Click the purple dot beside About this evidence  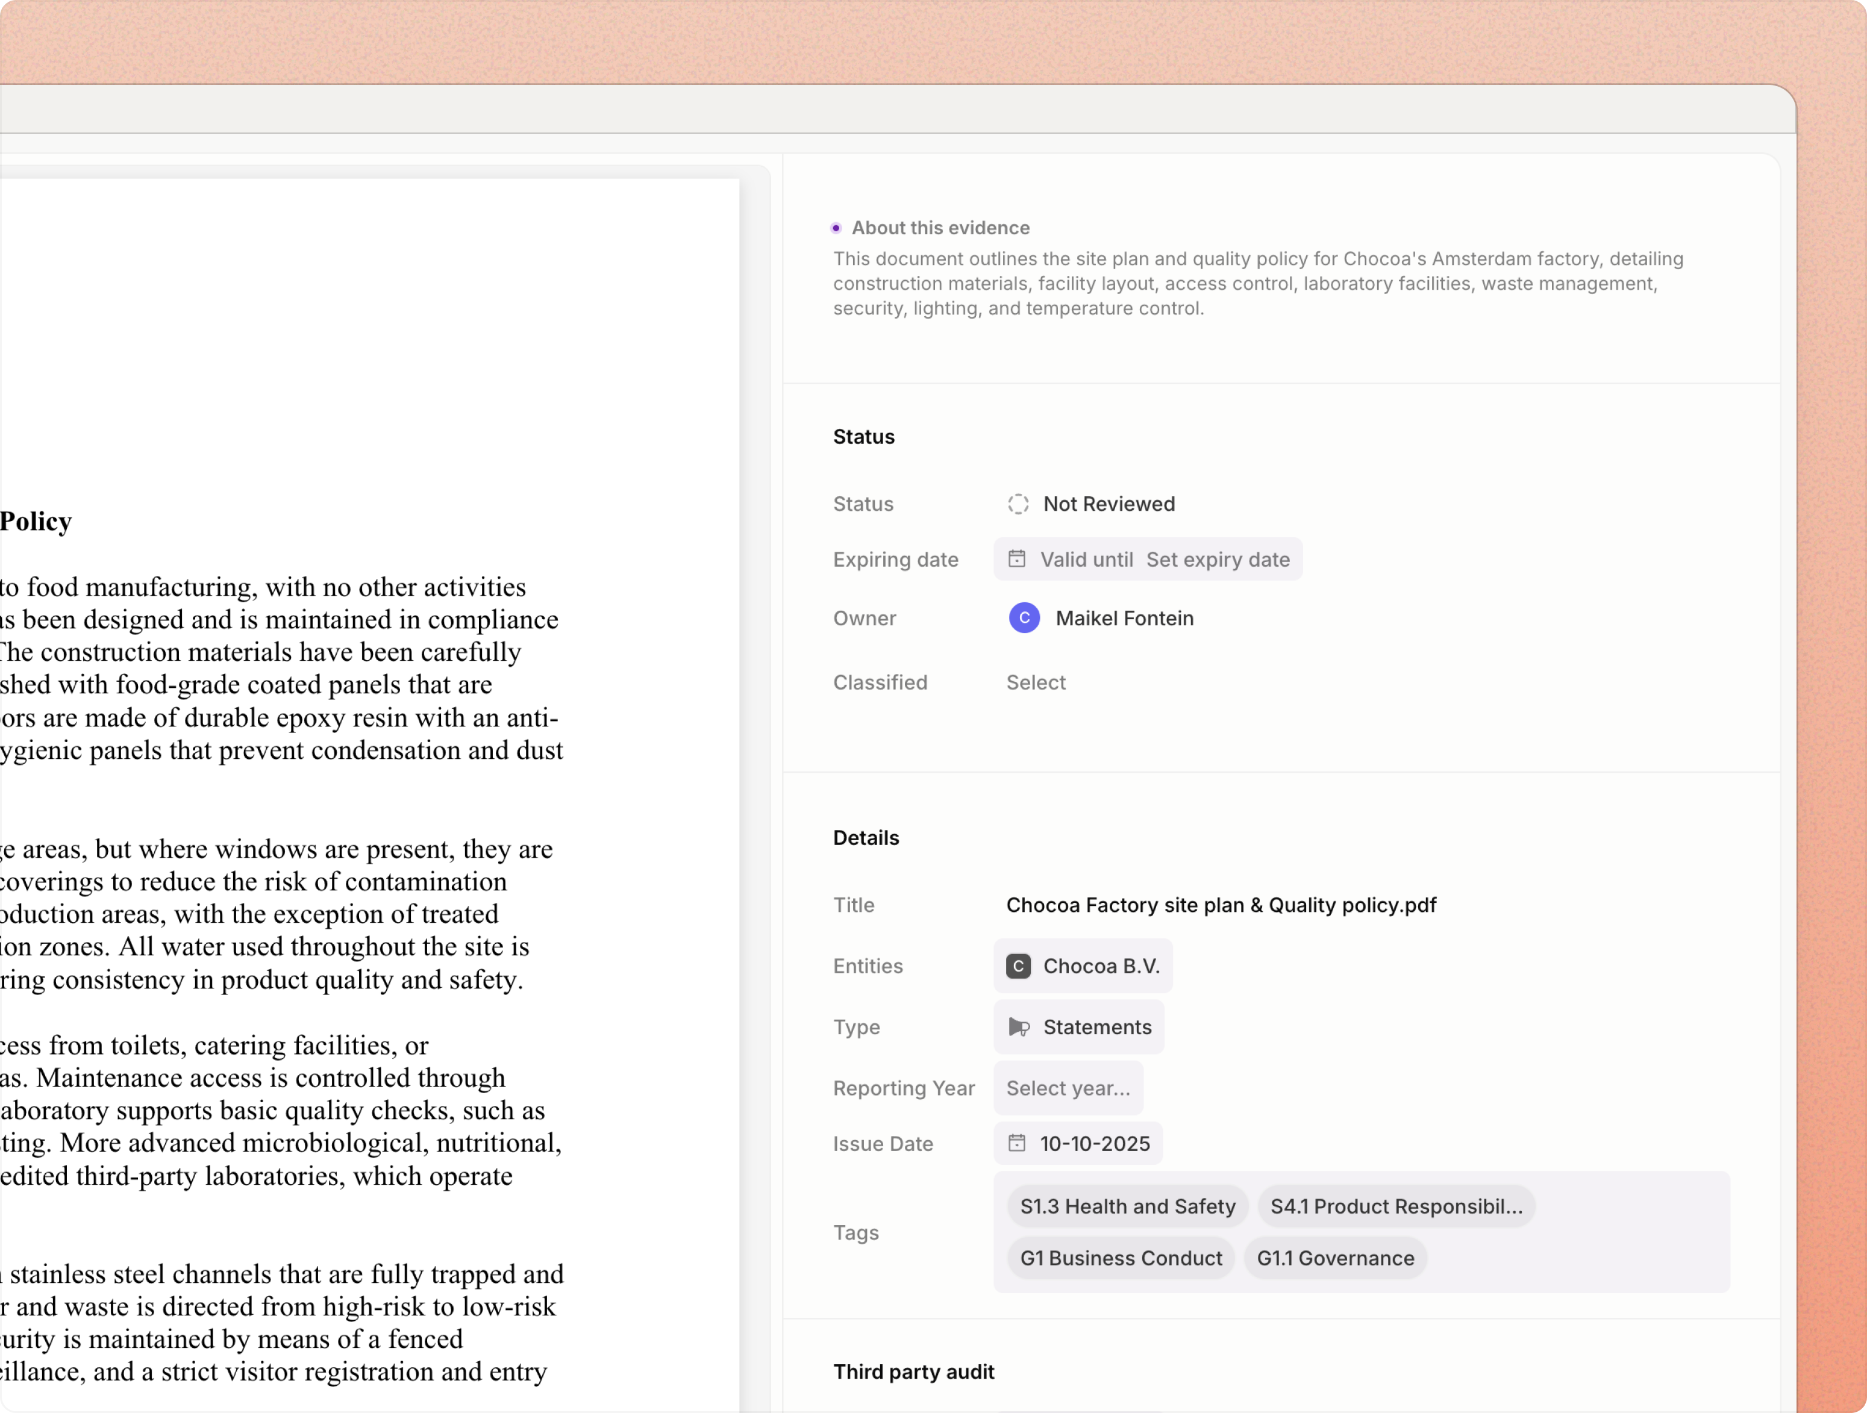(836, 228)
